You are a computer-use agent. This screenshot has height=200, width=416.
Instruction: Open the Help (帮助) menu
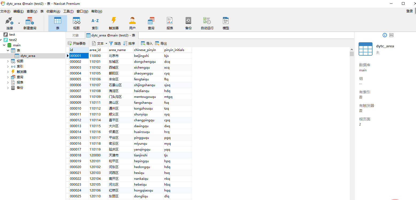click(x=97, y=11)
